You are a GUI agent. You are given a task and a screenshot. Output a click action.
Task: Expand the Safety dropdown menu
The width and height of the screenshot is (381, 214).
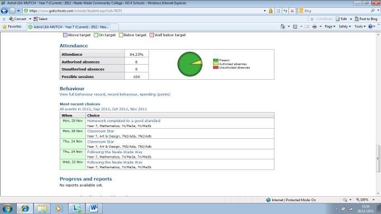tap(345, 26)
